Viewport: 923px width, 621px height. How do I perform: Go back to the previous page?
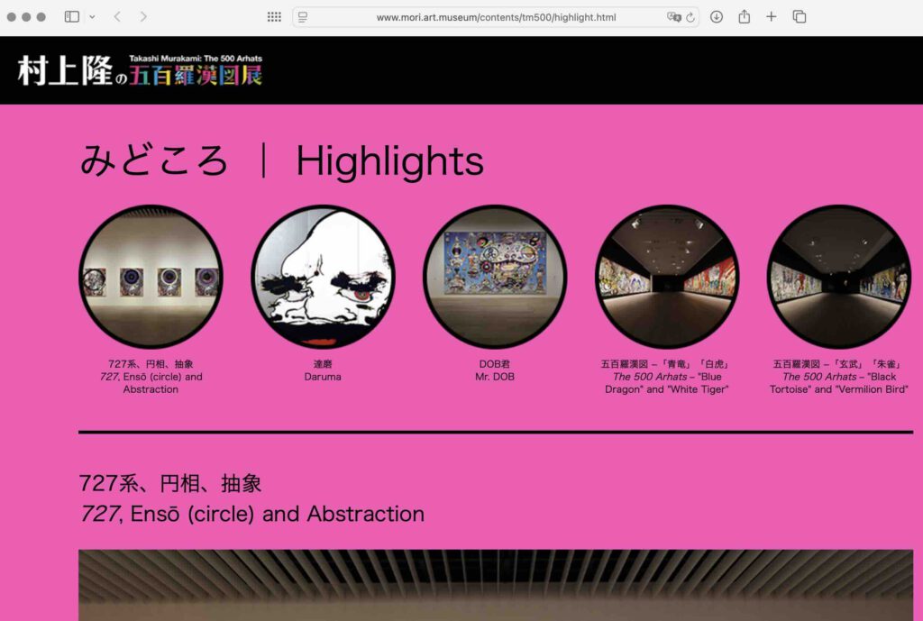(x=117, y=17)
